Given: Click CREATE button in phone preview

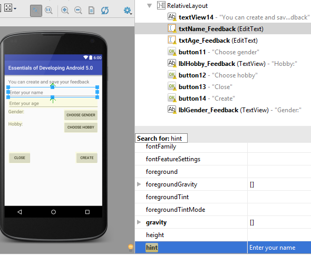Looking at the screenshot, I should pyautogui.click(x=86, y=158).
